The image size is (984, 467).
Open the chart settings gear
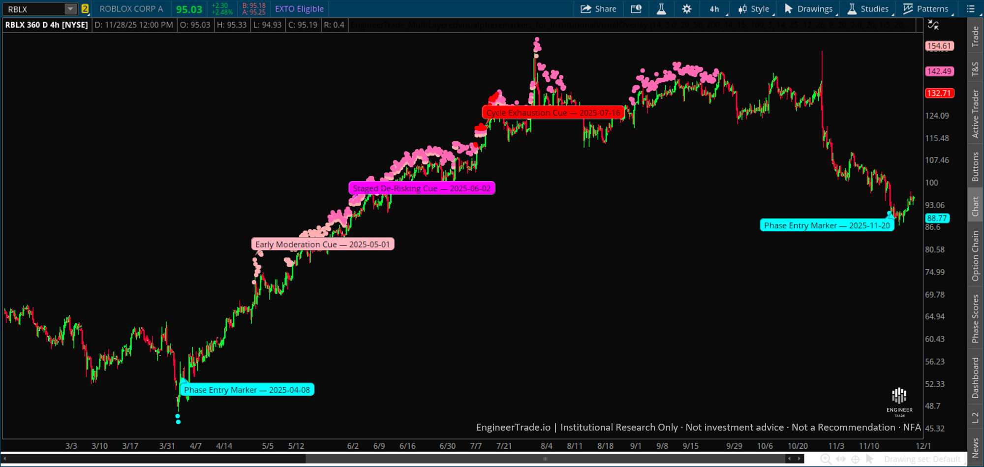pos(686,9)
